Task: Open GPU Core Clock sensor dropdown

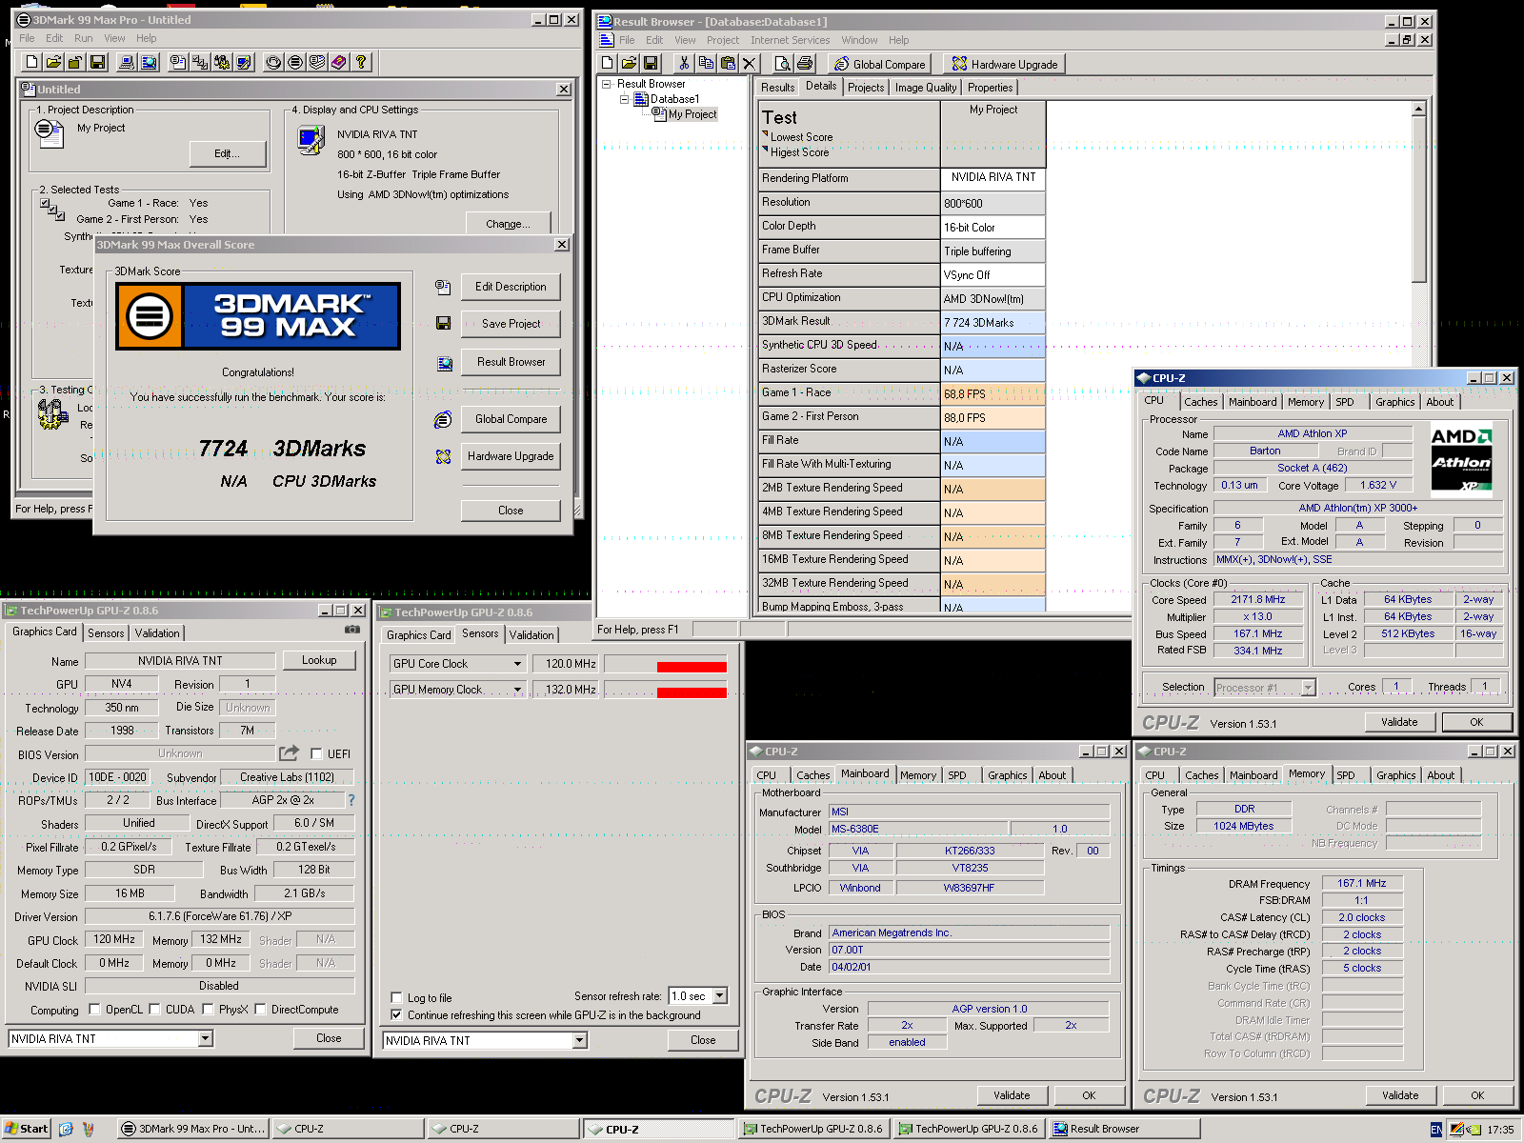Action: [517, 664]
